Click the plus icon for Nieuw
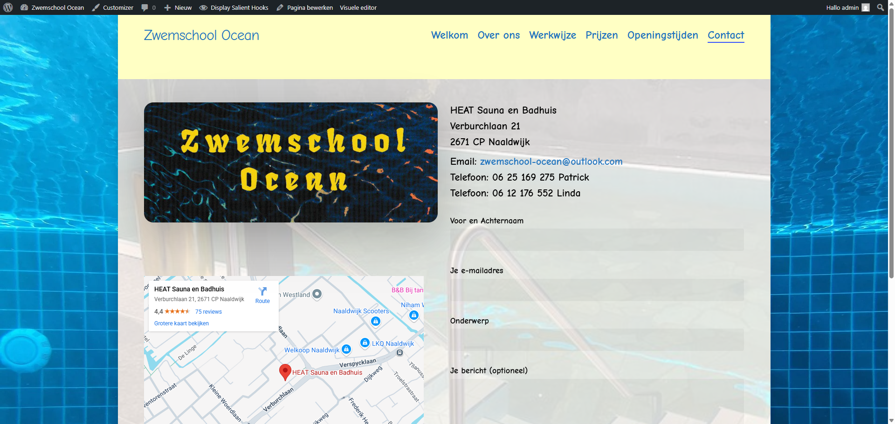The image size is (895, 424). [167, 7]
